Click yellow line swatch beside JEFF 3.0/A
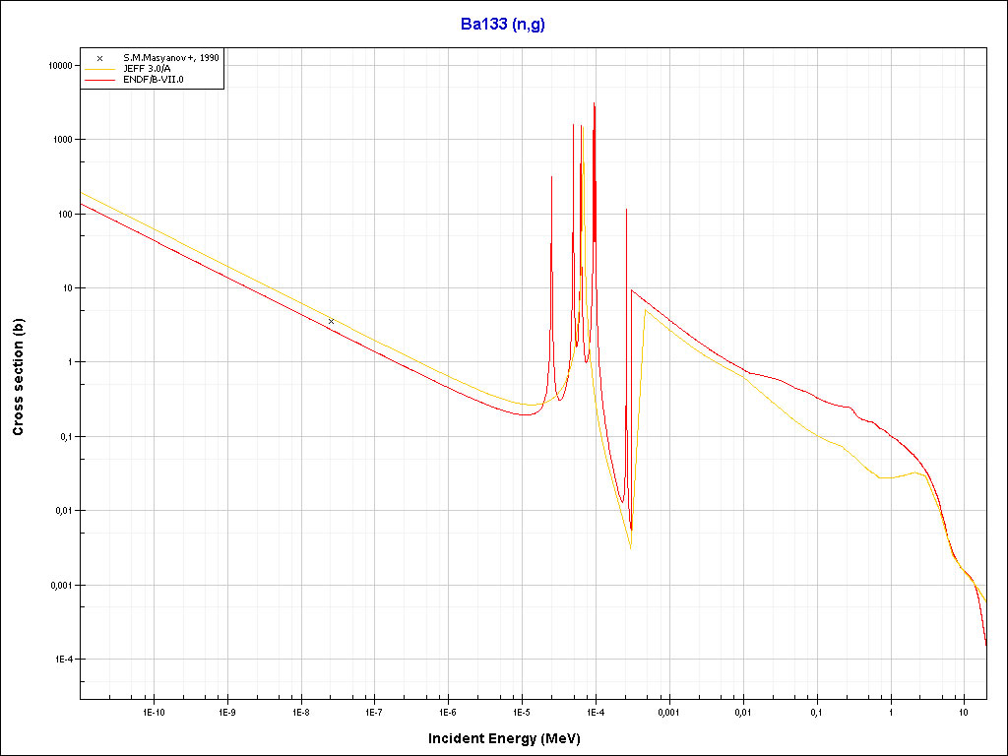Image resolution: width=1008 pixels, height=756 pixels. pyautogui.click(x=99, y=69)
